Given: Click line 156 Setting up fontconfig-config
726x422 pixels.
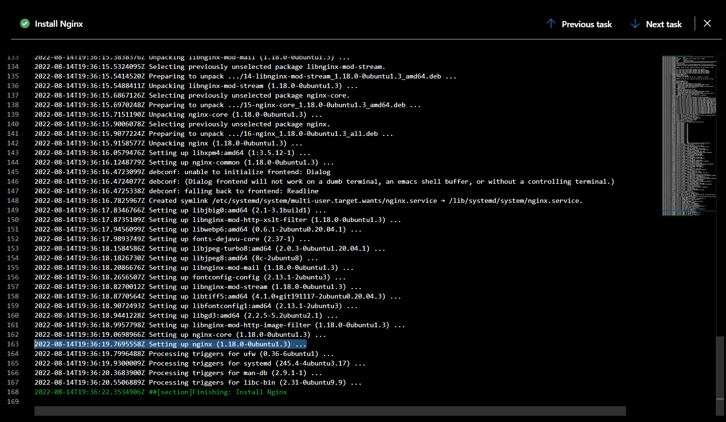Looking at the screenshot, I should click(x=190, y=277).
